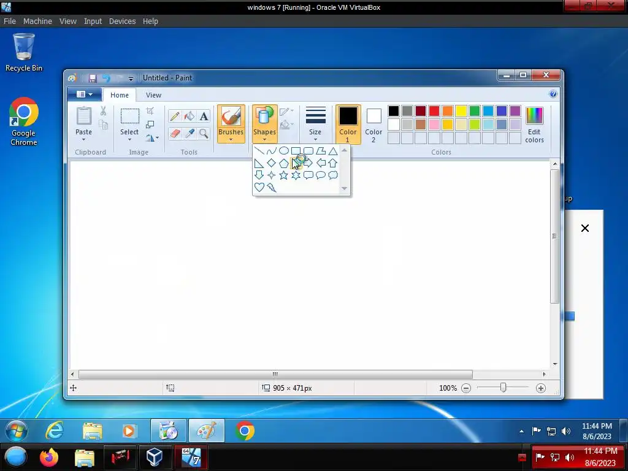This screenshot has height=471, width=628.
Task: Open the Size dropdown
Action: pos(315,124)
